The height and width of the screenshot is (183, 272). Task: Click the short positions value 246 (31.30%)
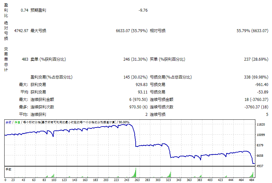(x=135, y=59)
